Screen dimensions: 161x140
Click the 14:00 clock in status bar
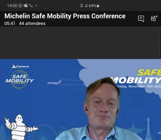12,6
